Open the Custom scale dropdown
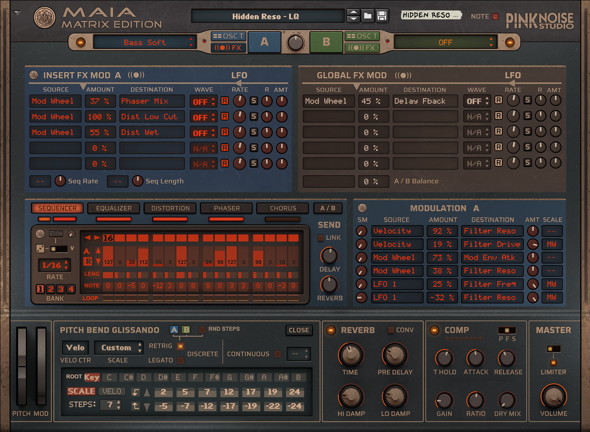This screenshot has height=432, width=590. pyautogui.click(x=119, y=348)
